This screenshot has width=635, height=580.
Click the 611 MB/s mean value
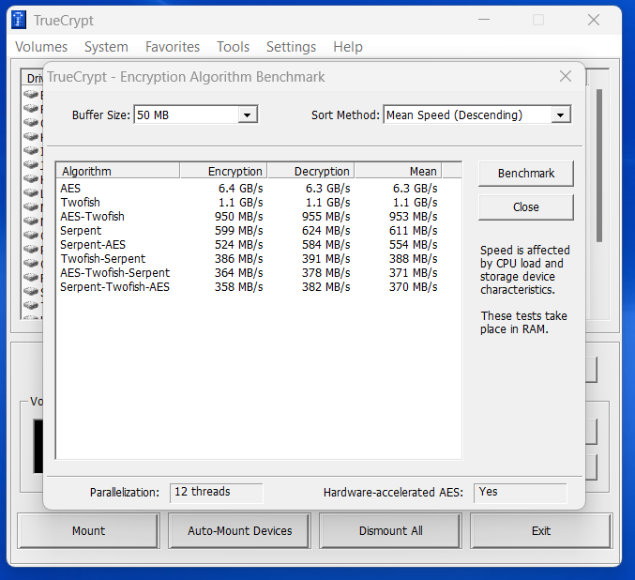413,231
